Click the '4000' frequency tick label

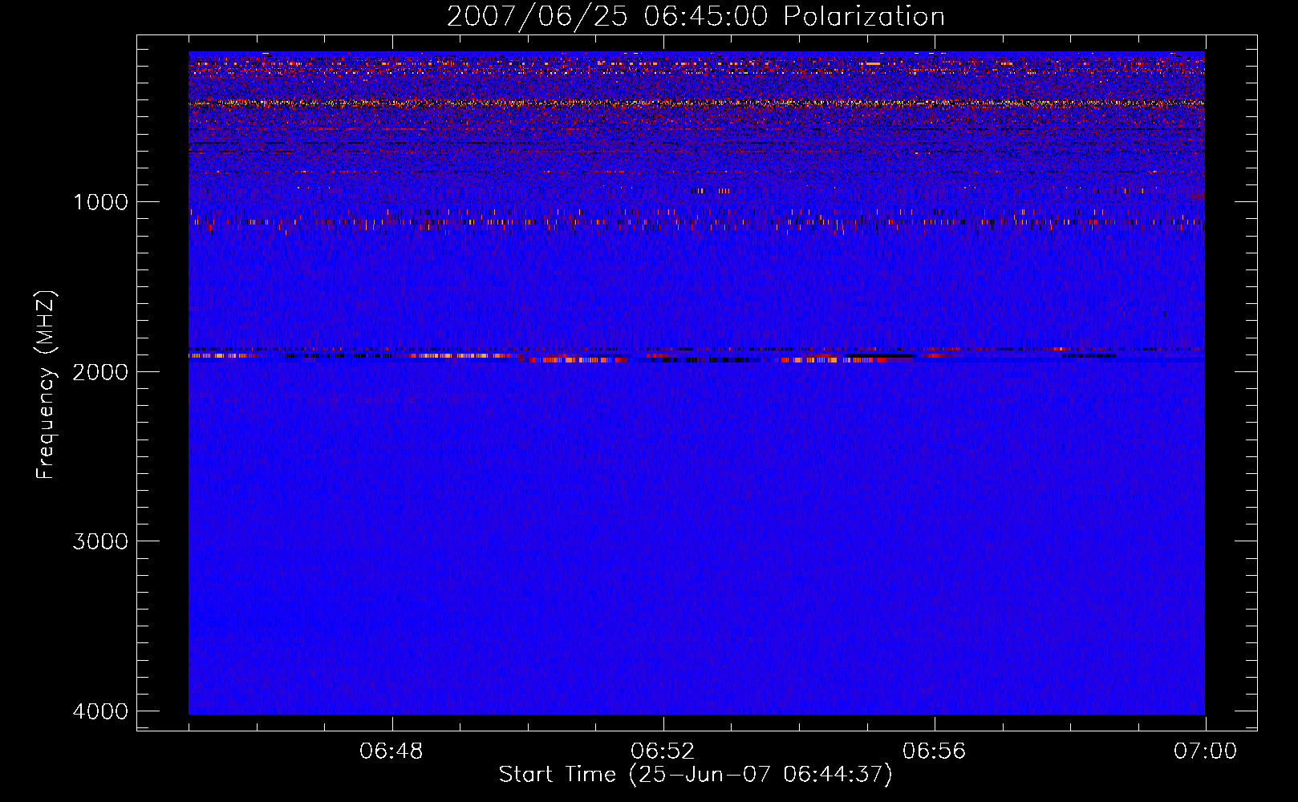(x=100, y=711)
